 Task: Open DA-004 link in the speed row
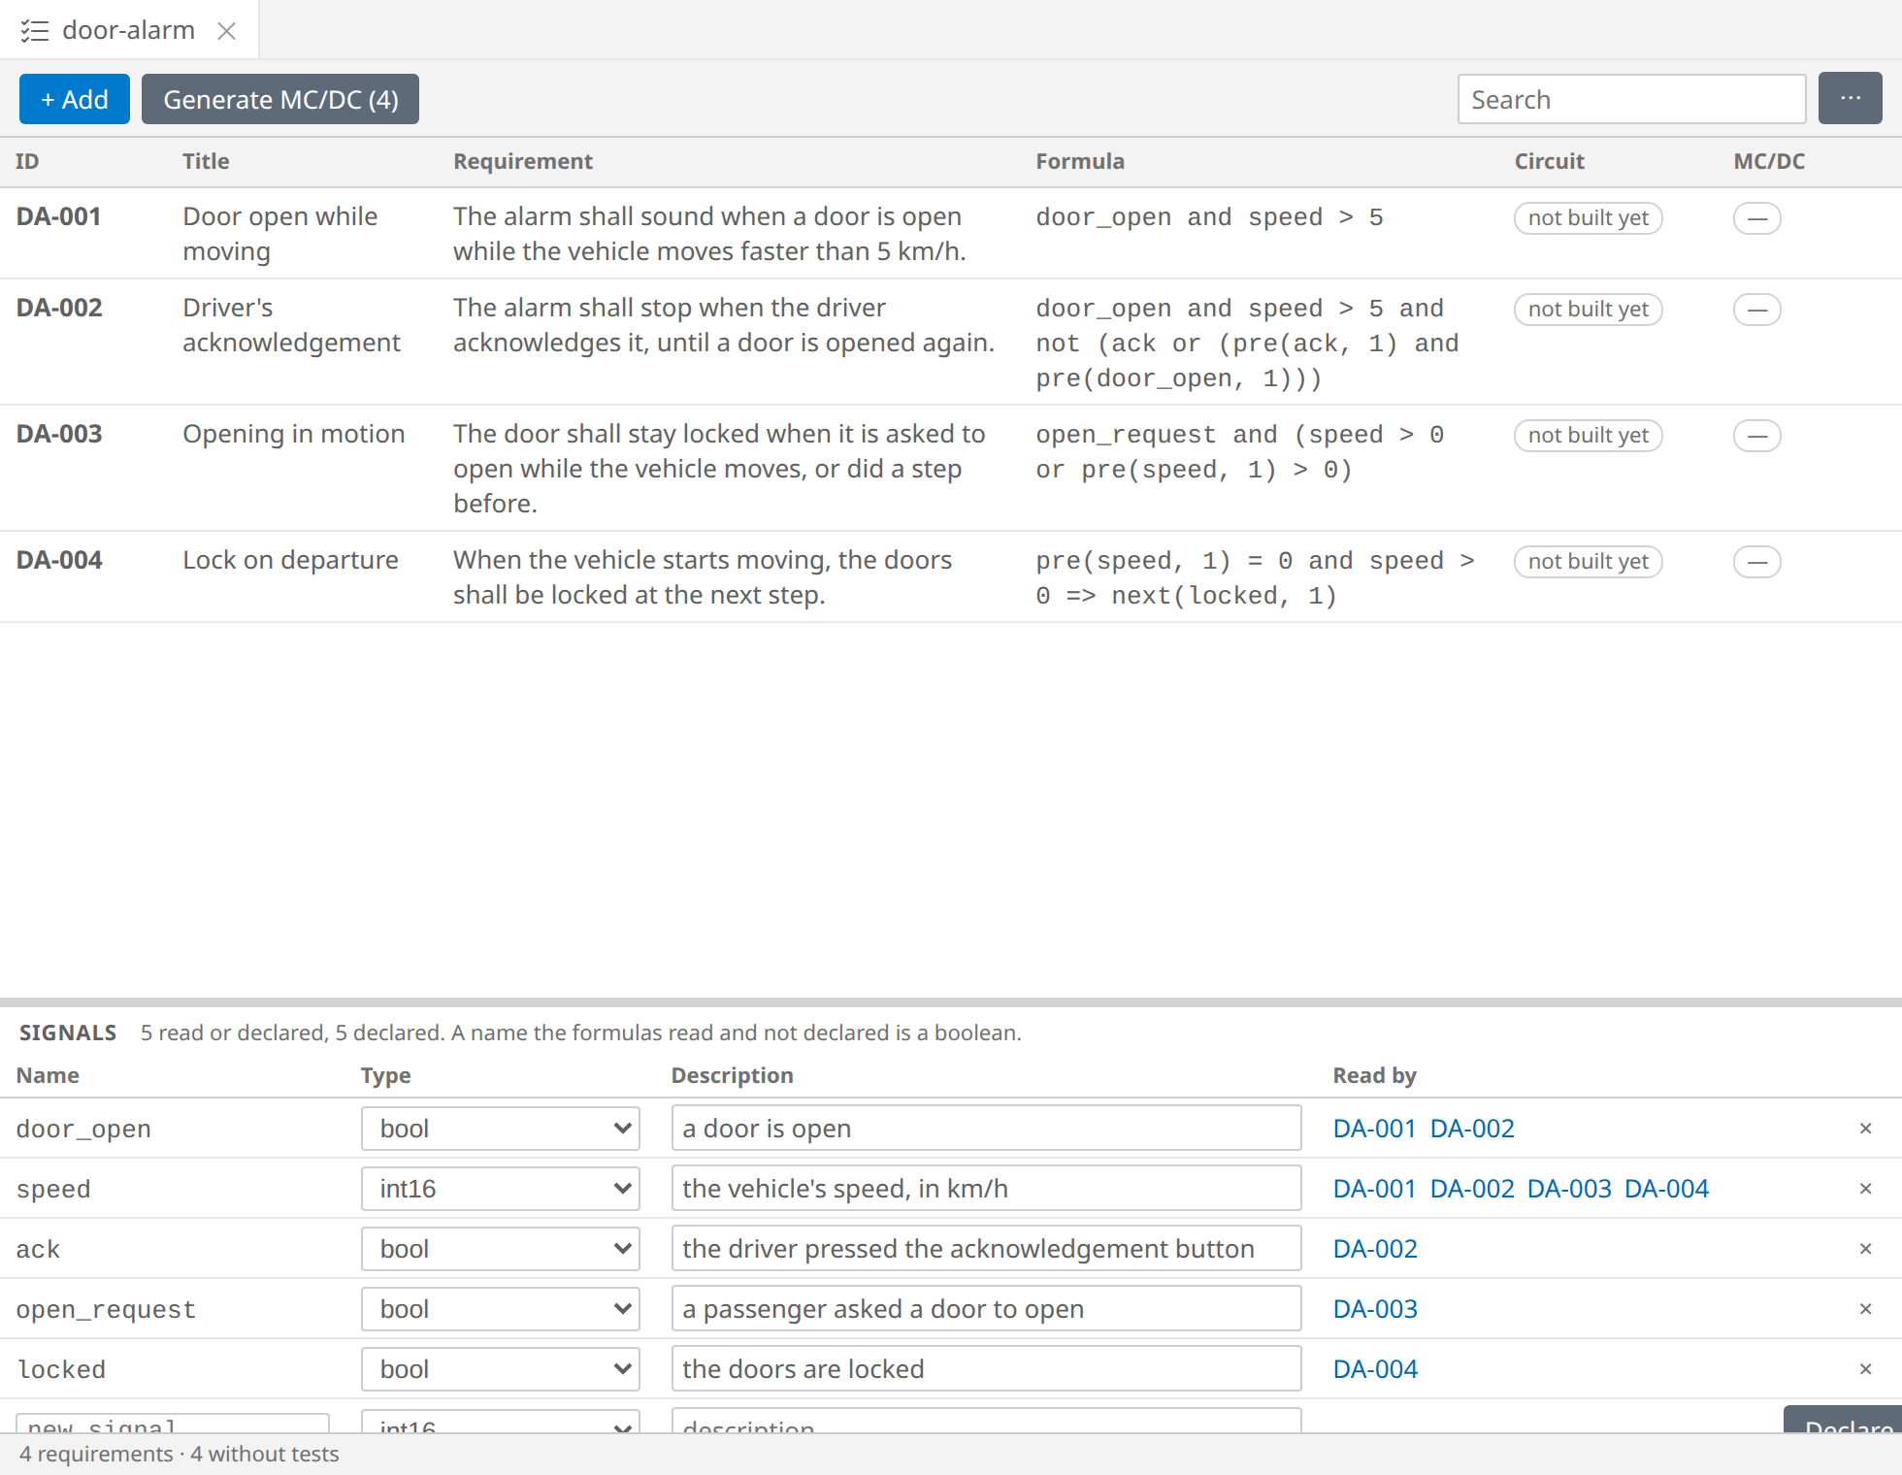pyautogui.click(x=1666, y=1189)
